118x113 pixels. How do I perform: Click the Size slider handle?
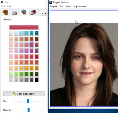(28, 101)
